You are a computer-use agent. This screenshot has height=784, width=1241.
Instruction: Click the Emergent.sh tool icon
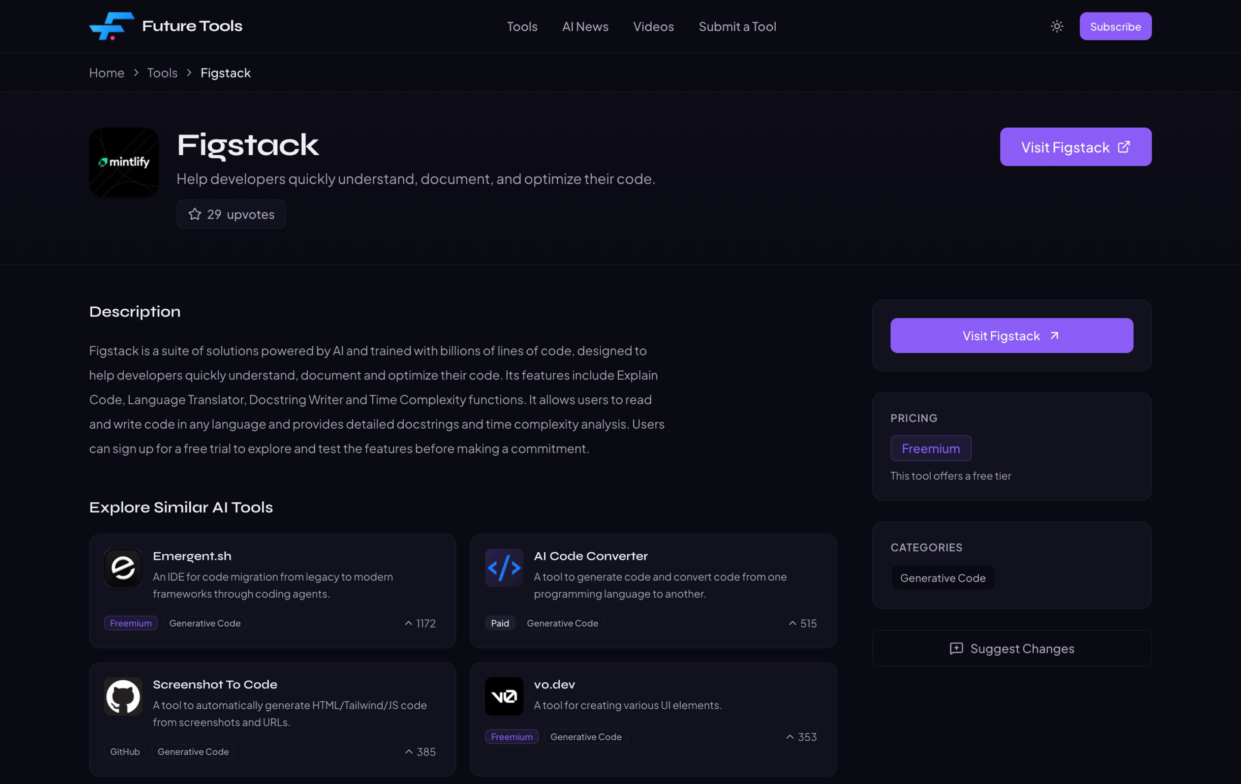tap(123, 568)
